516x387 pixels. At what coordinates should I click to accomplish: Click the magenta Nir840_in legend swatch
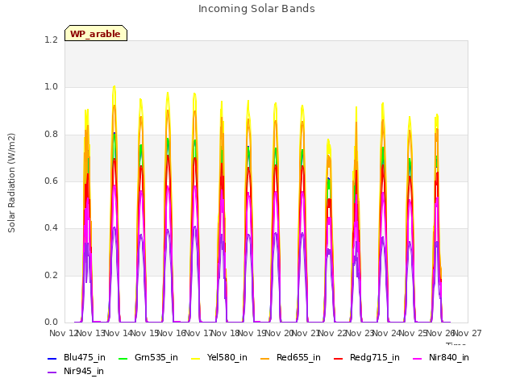click(x=418, y=358)
